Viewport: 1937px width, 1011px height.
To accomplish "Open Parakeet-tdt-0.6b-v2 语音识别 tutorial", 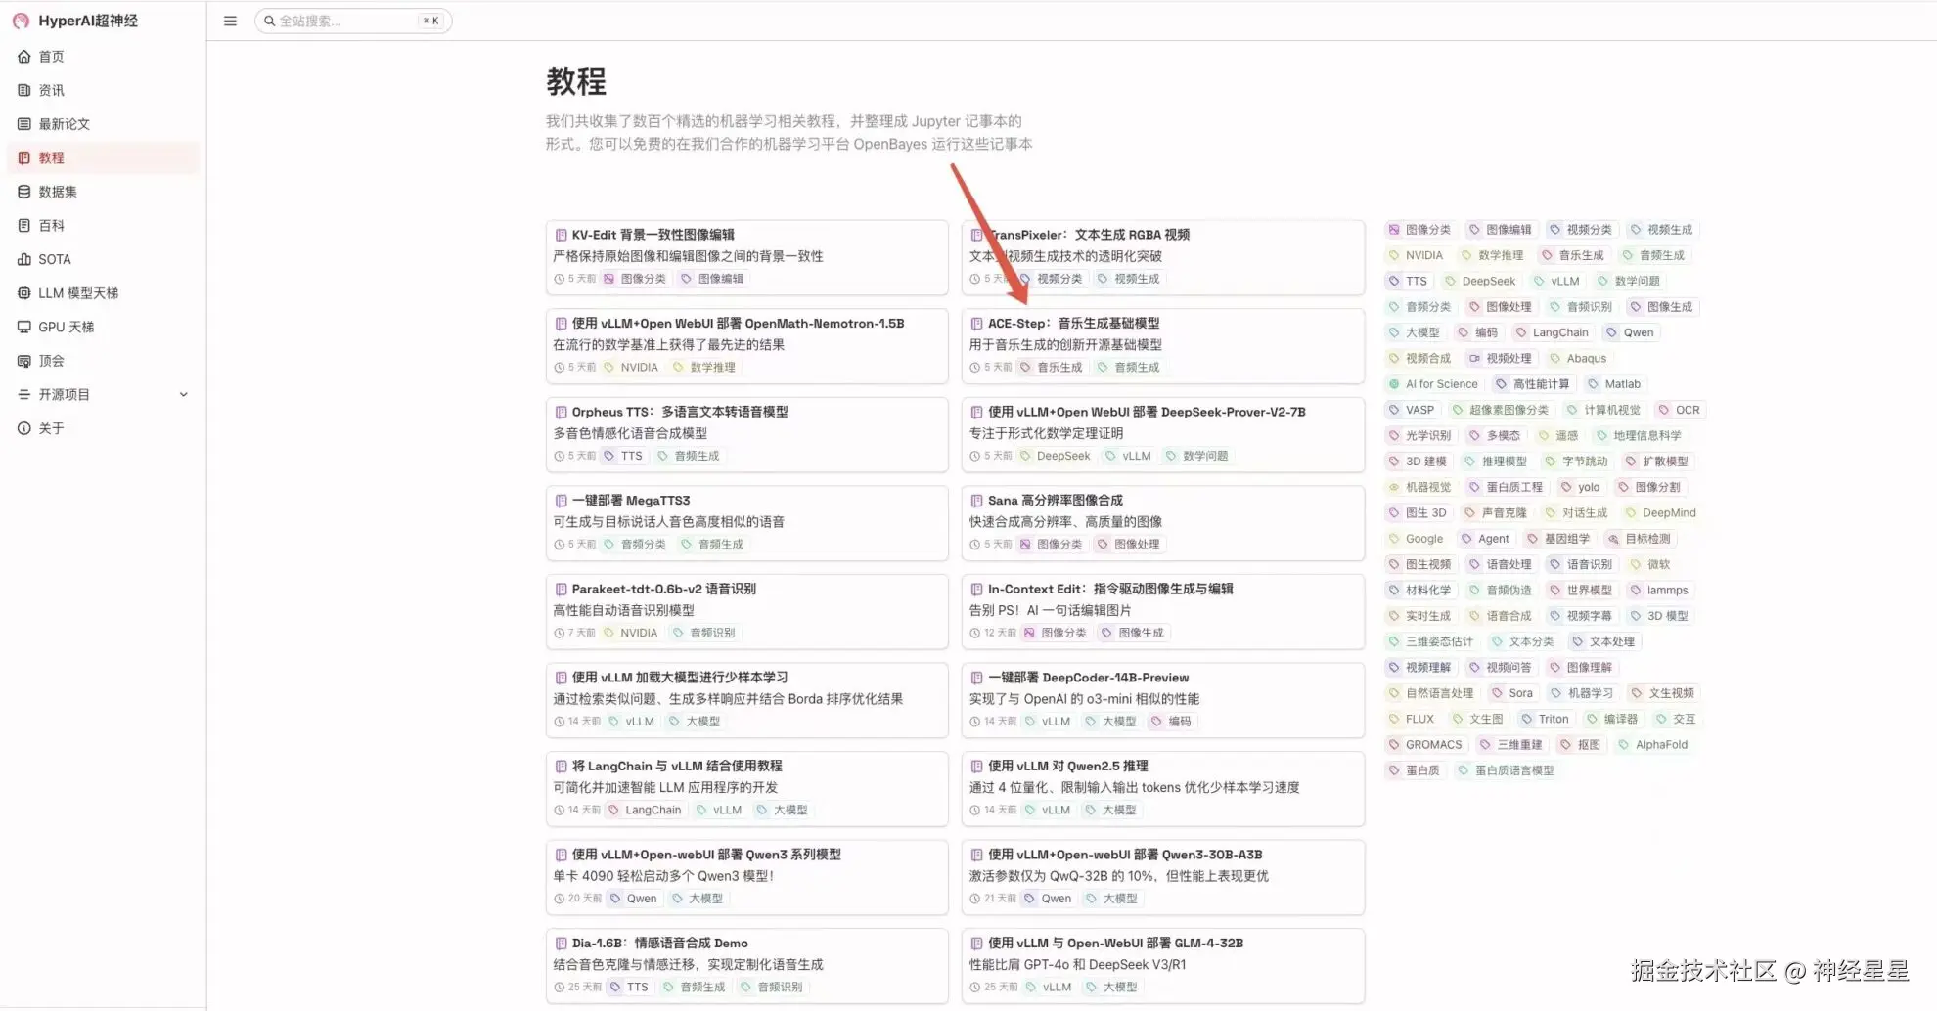I will (746, 611).
